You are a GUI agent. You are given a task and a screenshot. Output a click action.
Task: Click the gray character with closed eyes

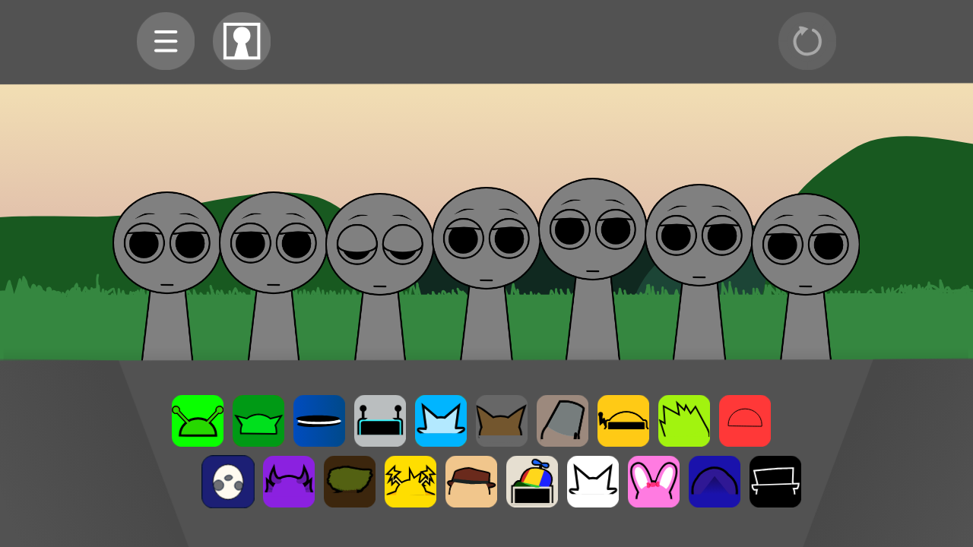point(380,277)
